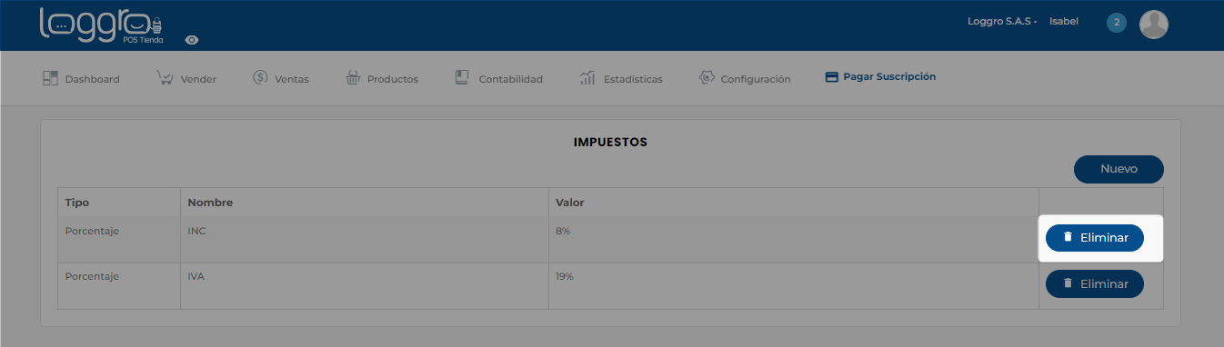1224x347 pixels.
Task: Open the Dashboard grid icon
Action: click(x=51, y=78)
